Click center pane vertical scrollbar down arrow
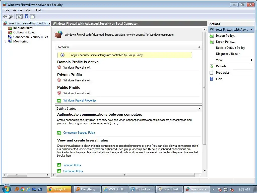The height and width of the screenshot is (193, 257). click(x=204, y=171)
